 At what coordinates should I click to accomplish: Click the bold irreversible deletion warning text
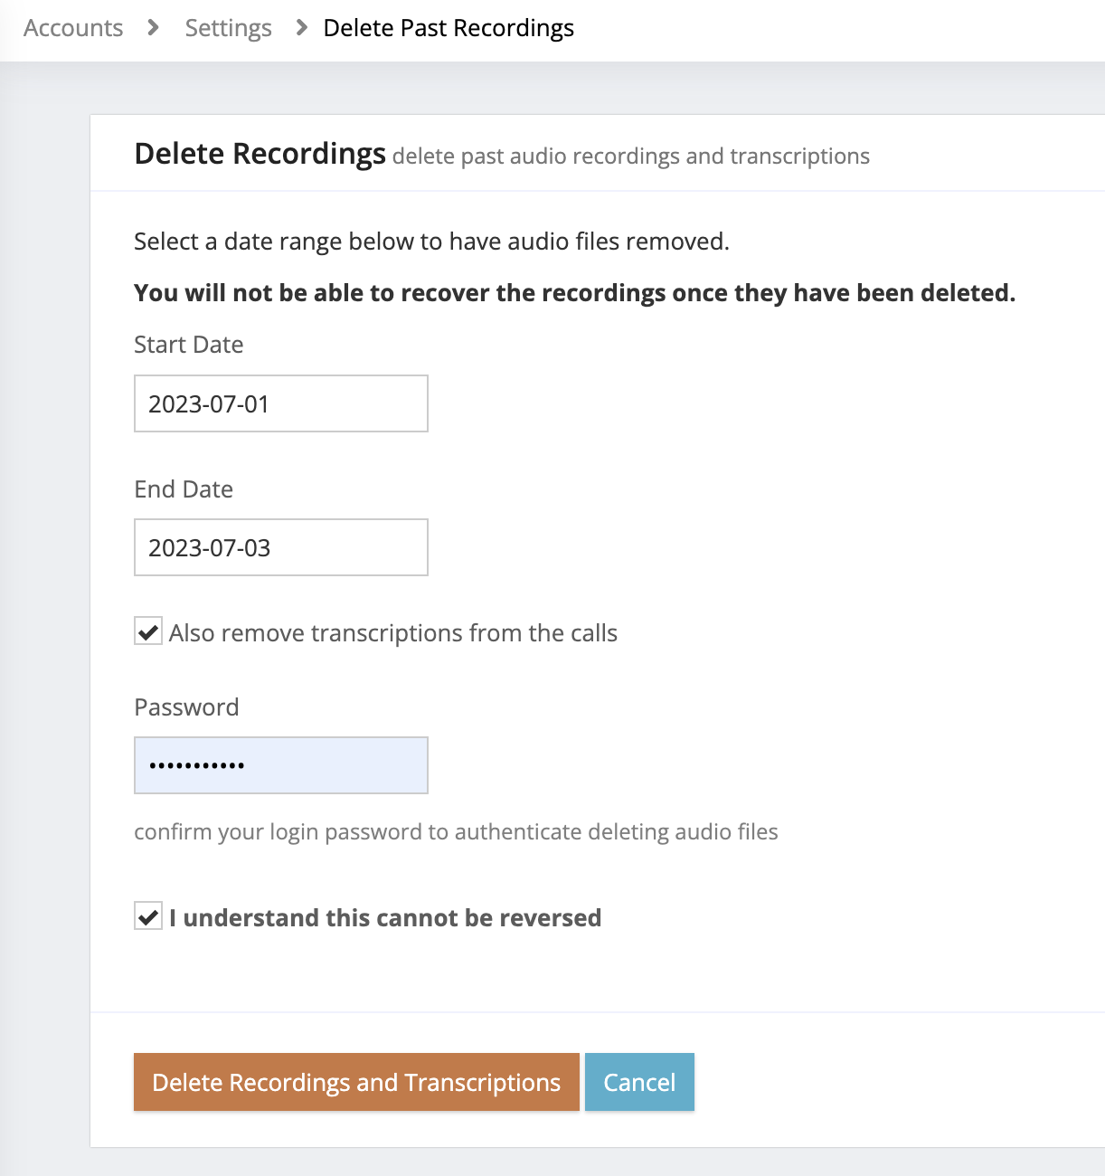(575, 292)
